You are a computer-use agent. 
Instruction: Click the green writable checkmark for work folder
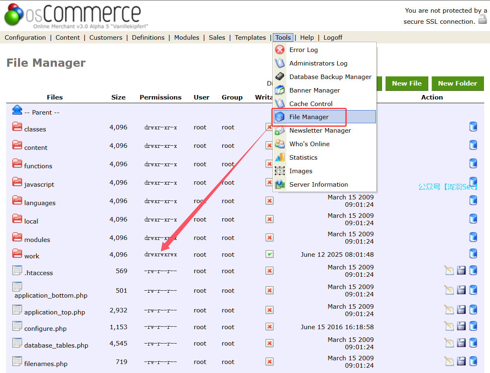point(269,254)
